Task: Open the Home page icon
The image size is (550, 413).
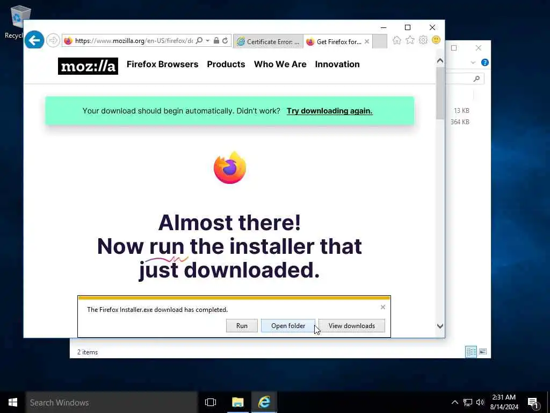Action: [x=397, y=40]
